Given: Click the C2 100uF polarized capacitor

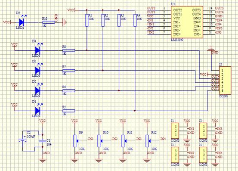Looking at the screenshot, I should coord(22,141).
